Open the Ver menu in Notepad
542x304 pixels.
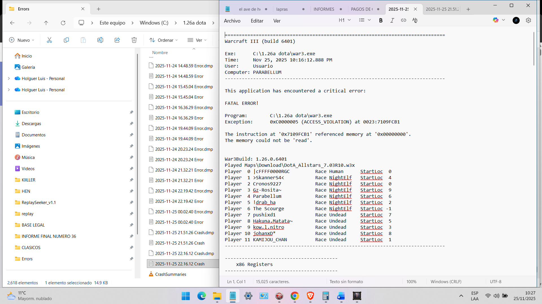277,21
